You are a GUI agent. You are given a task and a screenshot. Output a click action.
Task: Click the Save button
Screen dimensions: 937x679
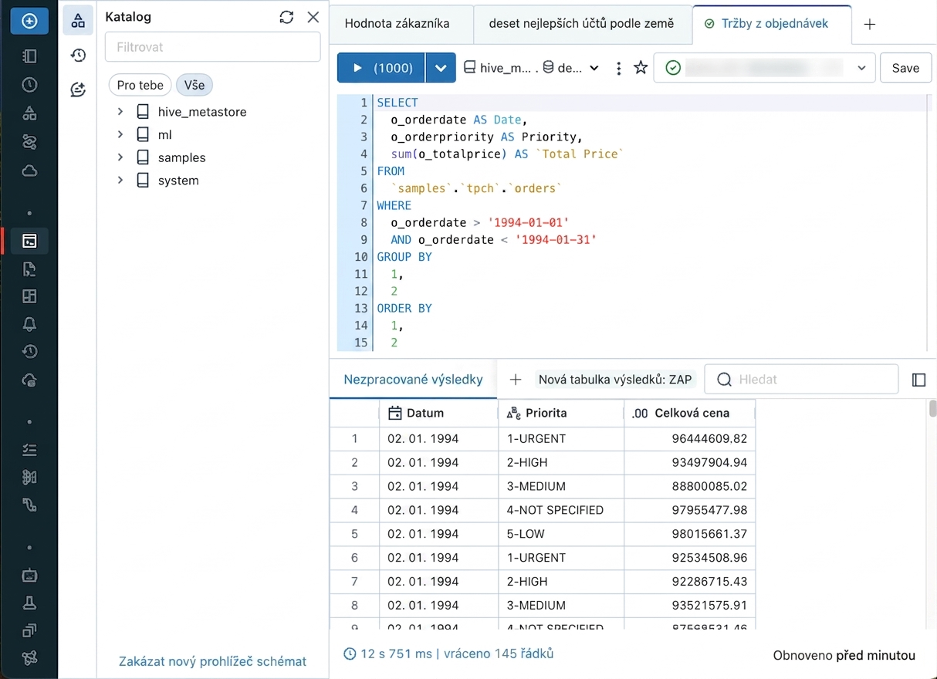coord(905,68)
